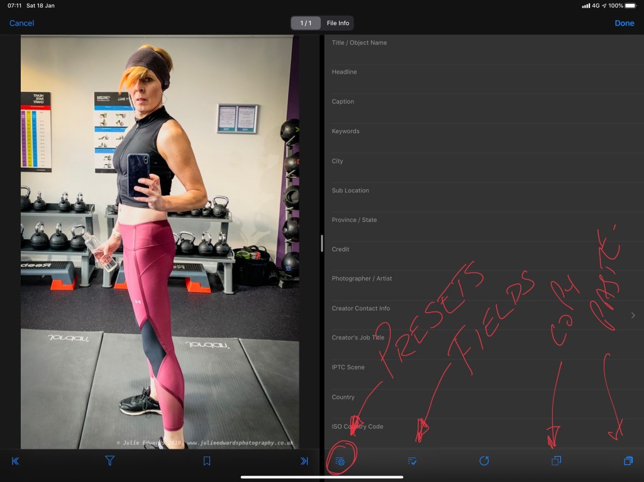This screenshot has height=482, width=644.
Task: Select the 1 / 1 tab
Action: (306, 23)
